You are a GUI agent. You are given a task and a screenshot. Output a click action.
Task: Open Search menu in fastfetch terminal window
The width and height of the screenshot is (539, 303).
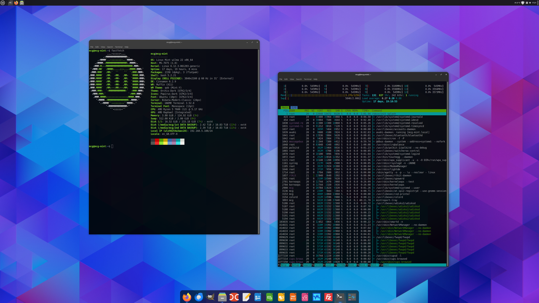[110, 47]
